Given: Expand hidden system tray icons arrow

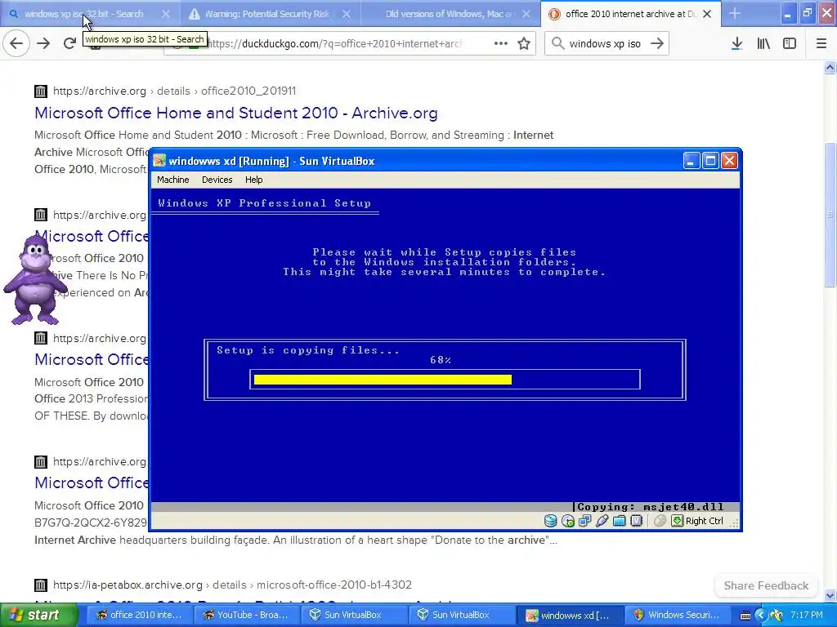Looking at the screenshot, I should tap(761, 616).
